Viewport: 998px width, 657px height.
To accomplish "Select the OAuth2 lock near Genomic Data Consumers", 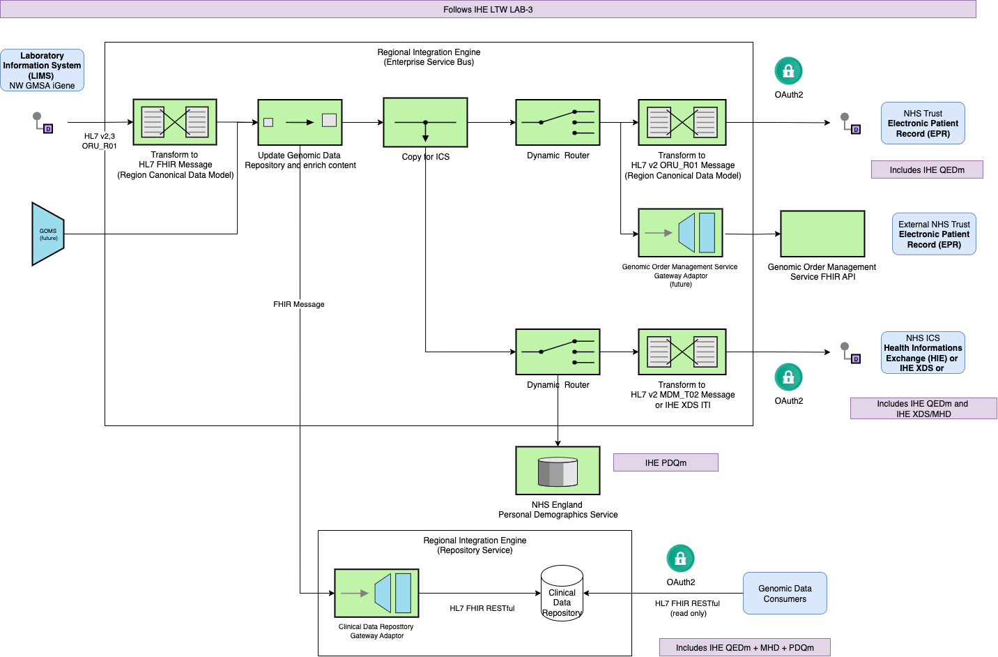I will click(680, 559).
